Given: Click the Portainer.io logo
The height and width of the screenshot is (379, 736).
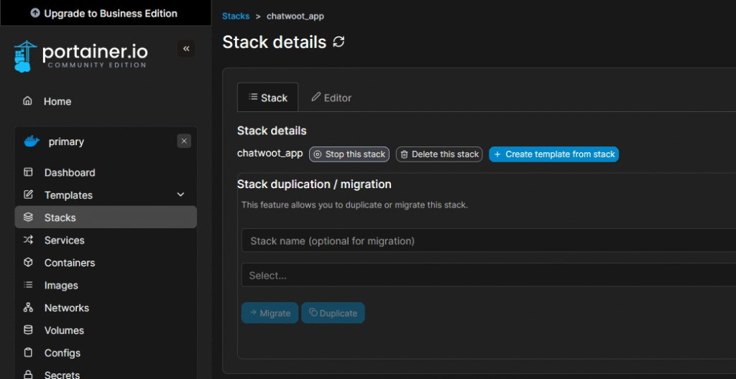Looking at the screenshot, I should (x=80, y=56).
